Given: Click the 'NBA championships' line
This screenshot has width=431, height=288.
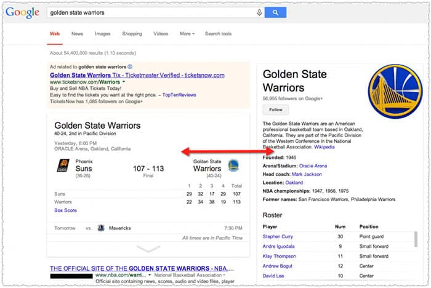Looking at the screenshot, I should (x=305, y=191).
